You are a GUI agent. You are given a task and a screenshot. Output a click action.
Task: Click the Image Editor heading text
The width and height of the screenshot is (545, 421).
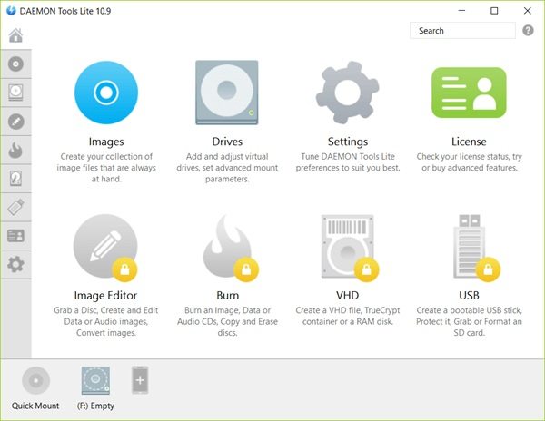click(105, 296)
